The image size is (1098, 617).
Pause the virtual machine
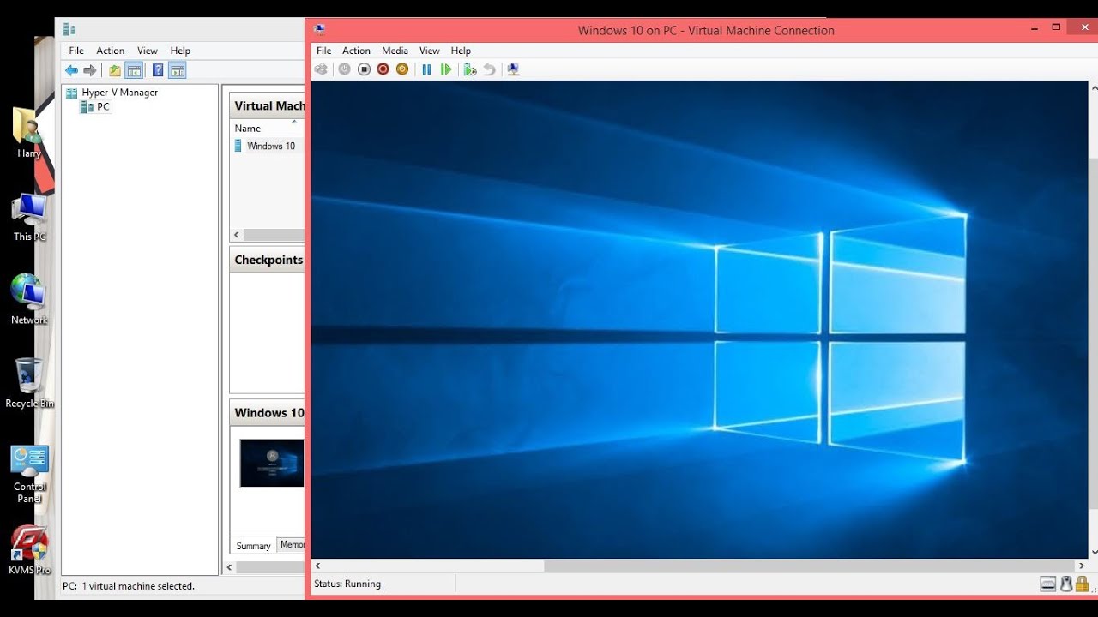tap(426, 69)
